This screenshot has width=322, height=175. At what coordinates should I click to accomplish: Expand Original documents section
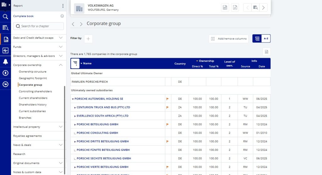pos(61,163)
